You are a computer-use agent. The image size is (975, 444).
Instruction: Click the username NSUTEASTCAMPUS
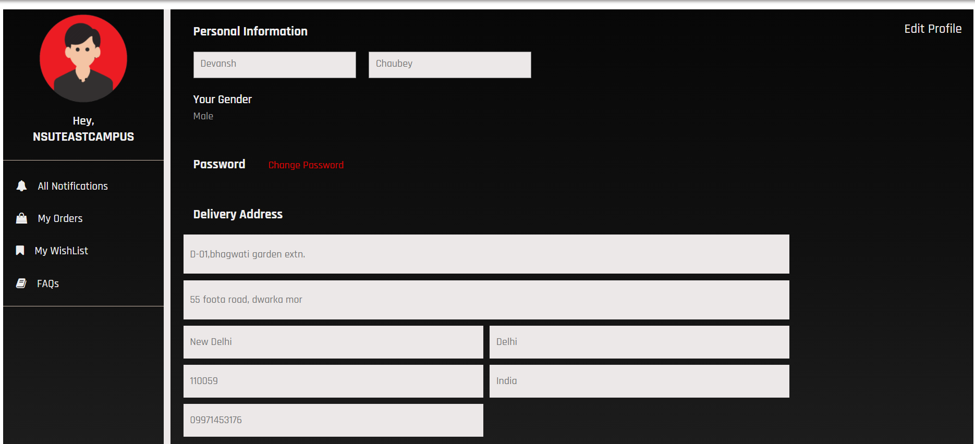pyautogui.click(x=83, y=137)
